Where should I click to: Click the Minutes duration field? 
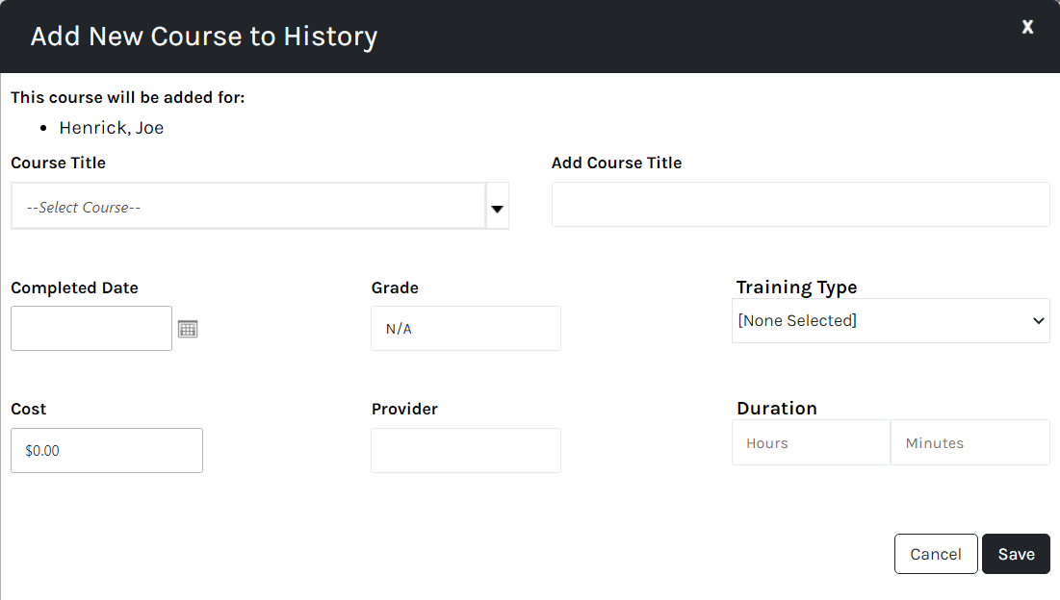click(970, 443)
